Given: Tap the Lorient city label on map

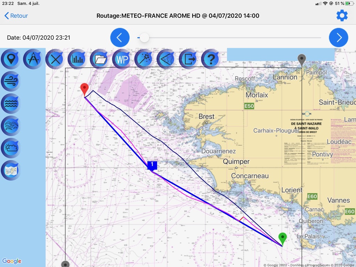Looking at the screenshot, I should pos(292,190).
